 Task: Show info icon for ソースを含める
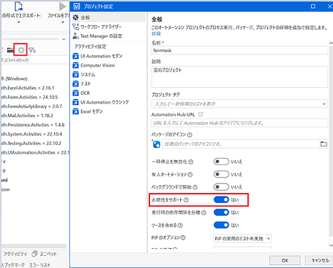click(180, 225)
